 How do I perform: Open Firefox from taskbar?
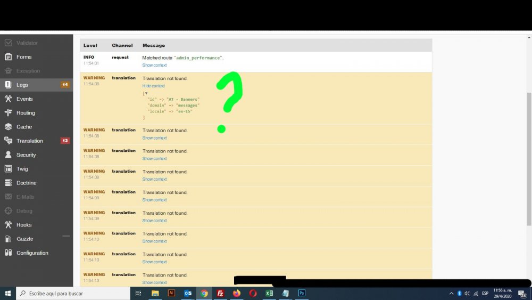click(x=237, y=293)
